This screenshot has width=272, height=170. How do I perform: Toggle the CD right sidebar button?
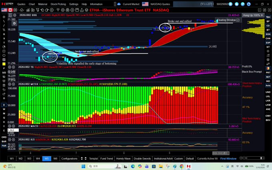(x=268, y=26)
